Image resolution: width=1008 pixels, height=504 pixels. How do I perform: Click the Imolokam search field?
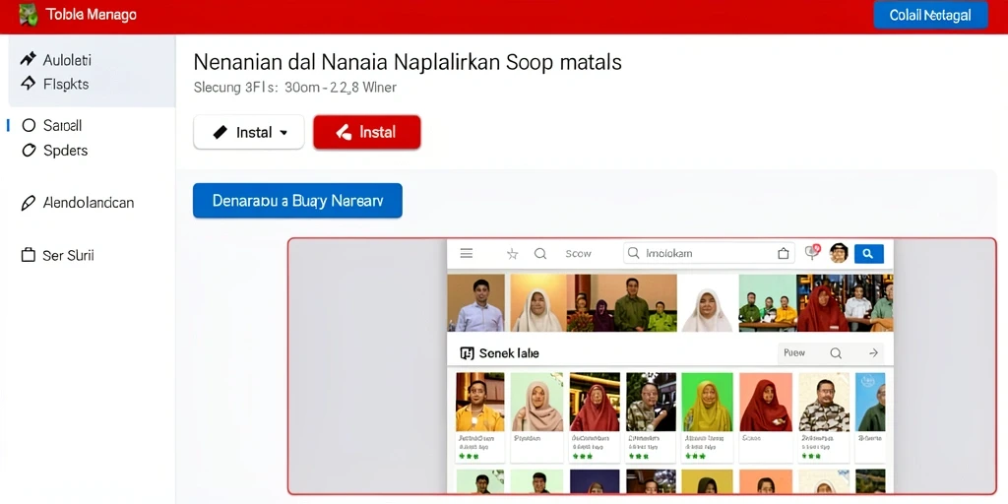tap(709, 253)
